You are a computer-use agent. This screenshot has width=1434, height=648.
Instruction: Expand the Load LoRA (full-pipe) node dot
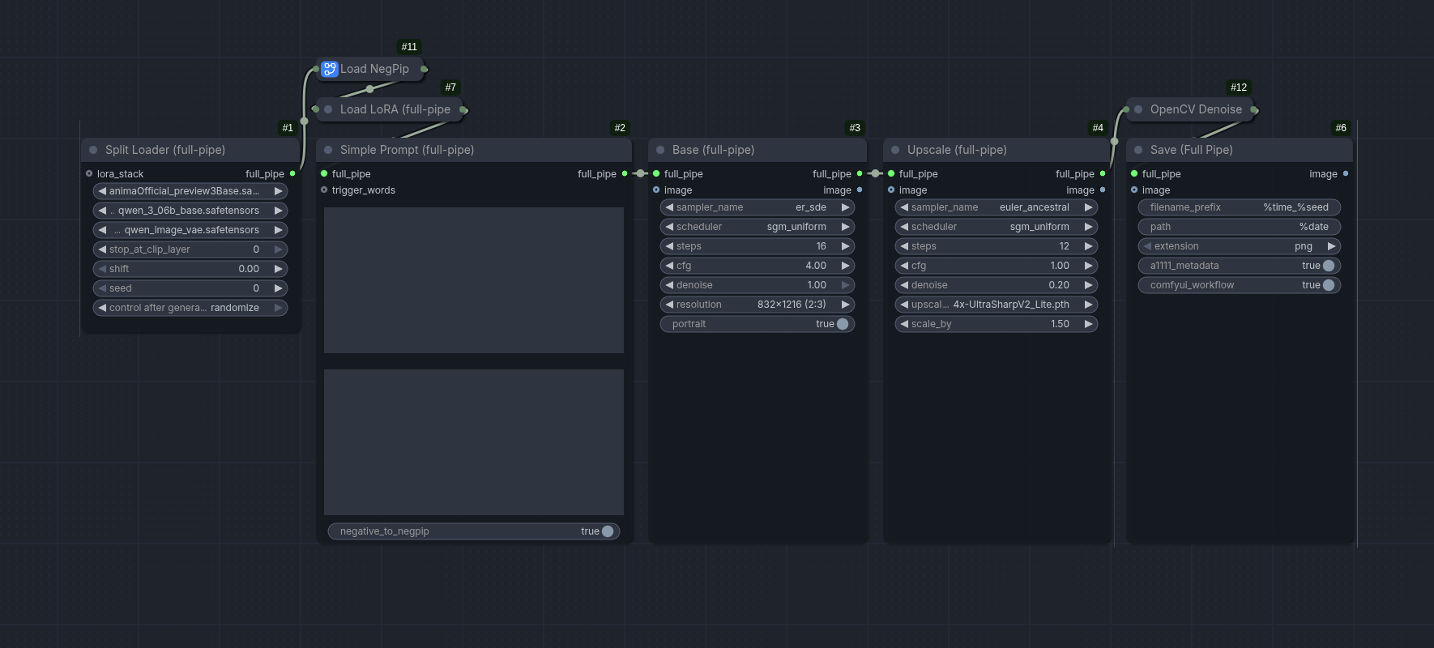point(328,109)
